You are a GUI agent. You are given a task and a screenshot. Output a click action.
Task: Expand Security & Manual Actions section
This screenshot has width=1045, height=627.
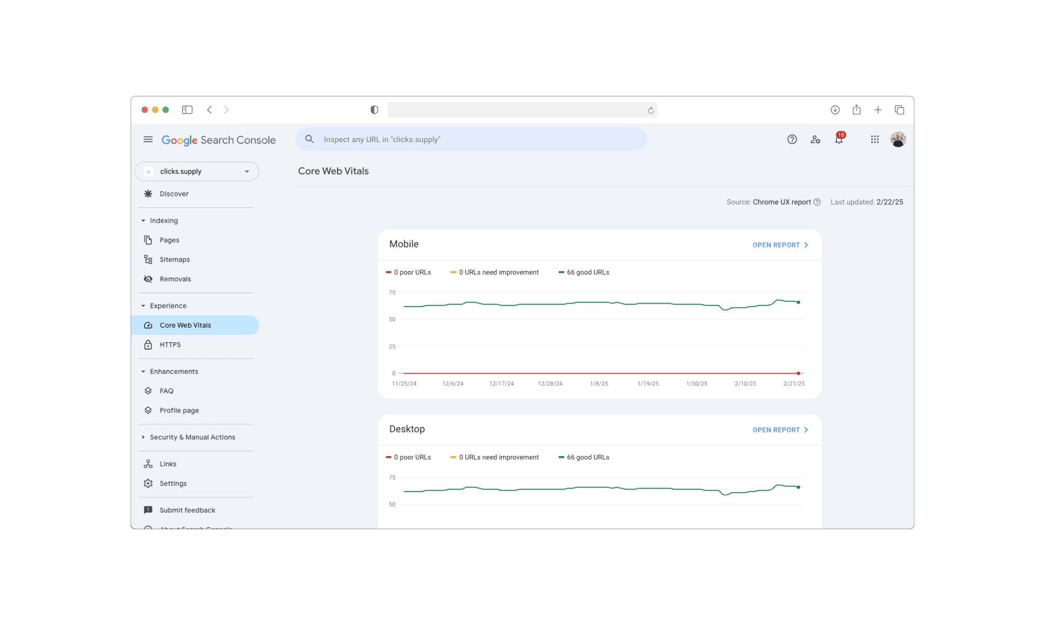tap(192, 437)
